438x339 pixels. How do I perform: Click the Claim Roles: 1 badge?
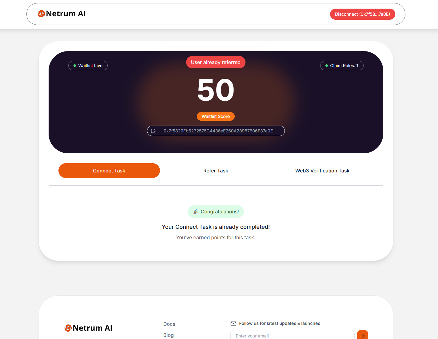click(342, 66)
